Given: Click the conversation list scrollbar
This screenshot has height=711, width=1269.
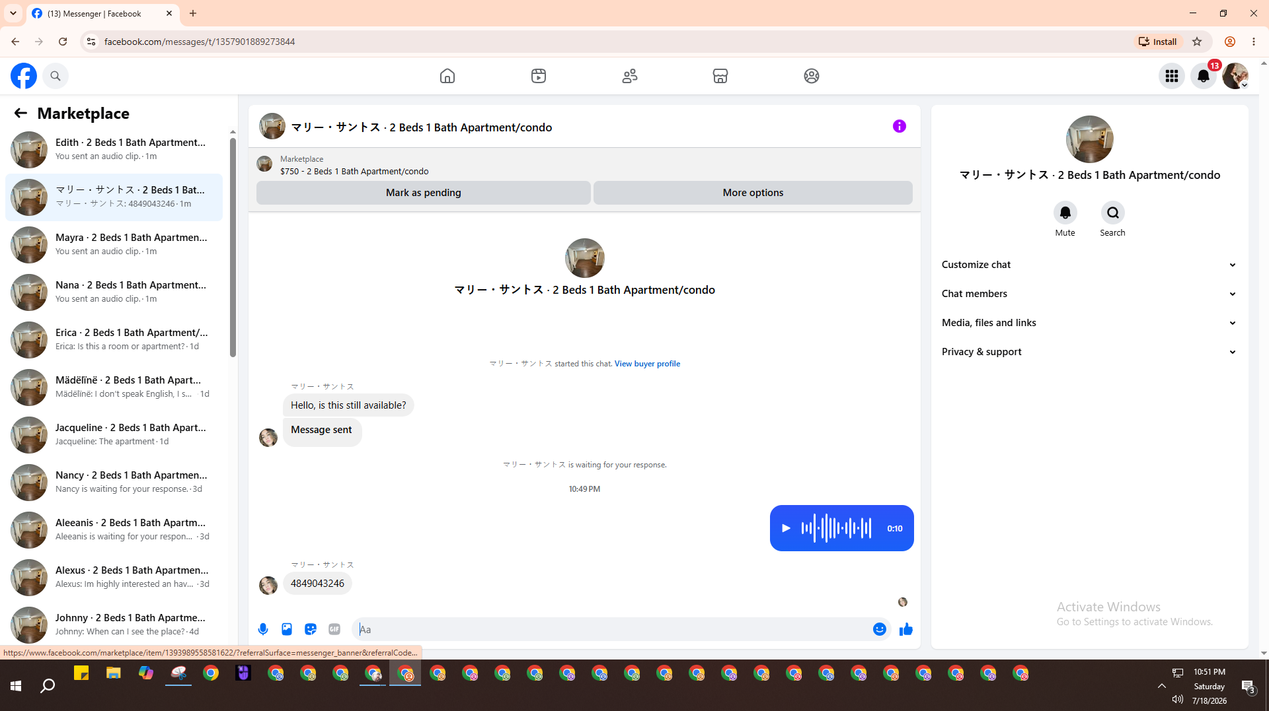Looking at the screenshot, I should (233, 247).
